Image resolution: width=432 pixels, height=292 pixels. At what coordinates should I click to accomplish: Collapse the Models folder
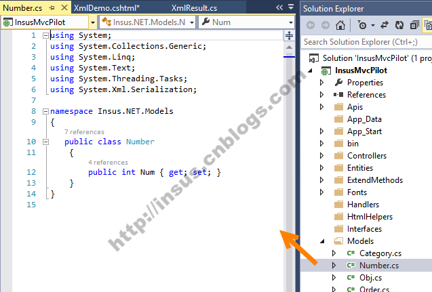[322, 241]
